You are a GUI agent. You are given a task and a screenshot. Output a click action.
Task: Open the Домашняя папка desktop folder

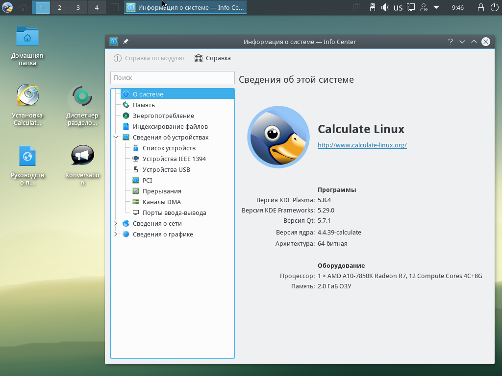point(27,37)
